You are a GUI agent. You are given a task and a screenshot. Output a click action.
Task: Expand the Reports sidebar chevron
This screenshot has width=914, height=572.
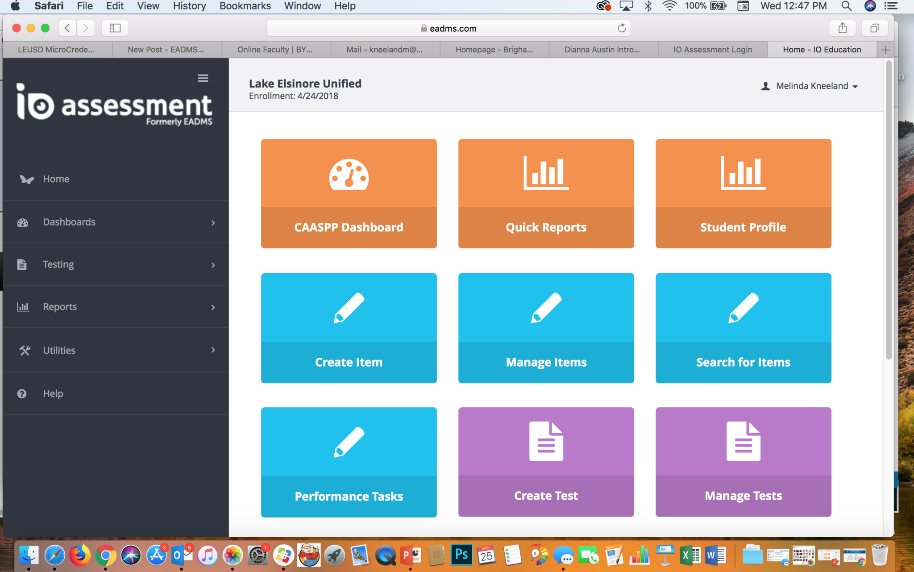(x=213, y=307)
